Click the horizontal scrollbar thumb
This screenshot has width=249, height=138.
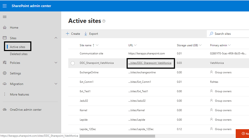tap(117, 136)
